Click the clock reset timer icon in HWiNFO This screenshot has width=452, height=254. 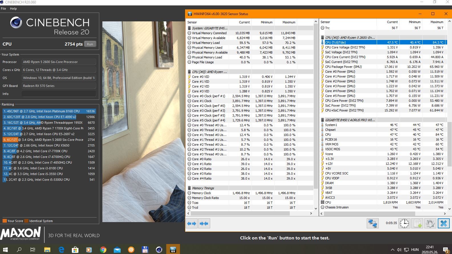(404, 223)
